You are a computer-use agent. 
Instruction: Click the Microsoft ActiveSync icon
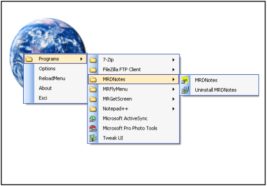click(93, 119)
